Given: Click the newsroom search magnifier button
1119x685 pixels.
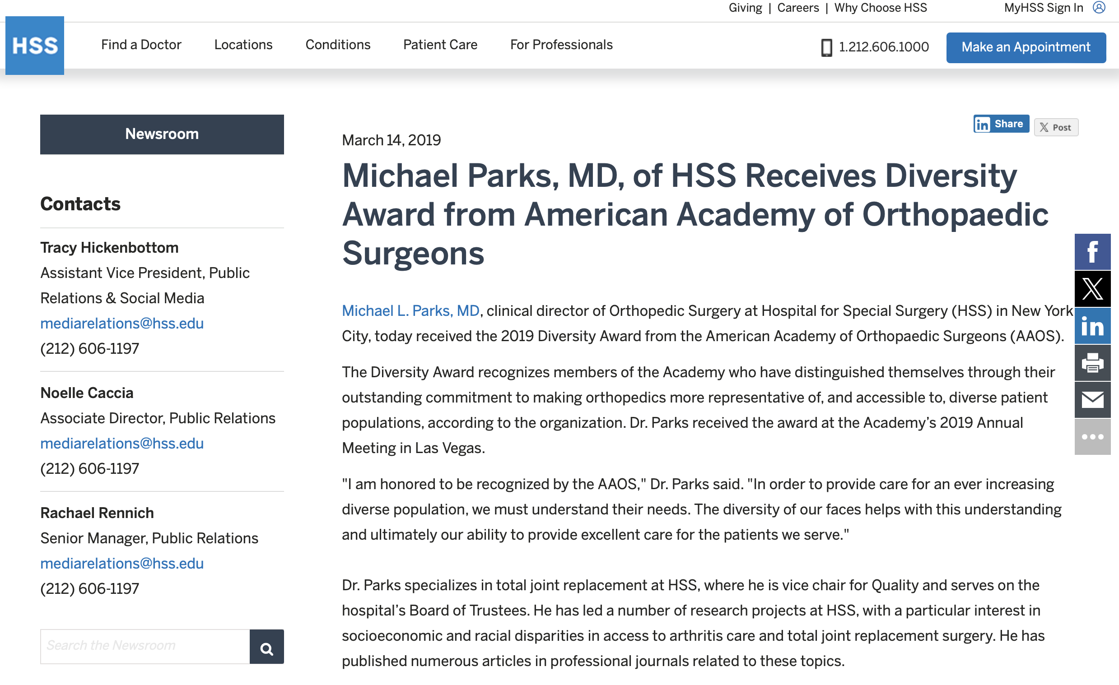Looking at the screenshot, I should (266, 646).
